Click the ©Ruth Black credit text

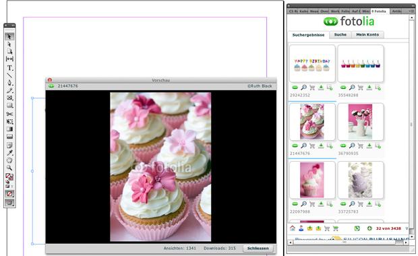click(x=260, y=86)
